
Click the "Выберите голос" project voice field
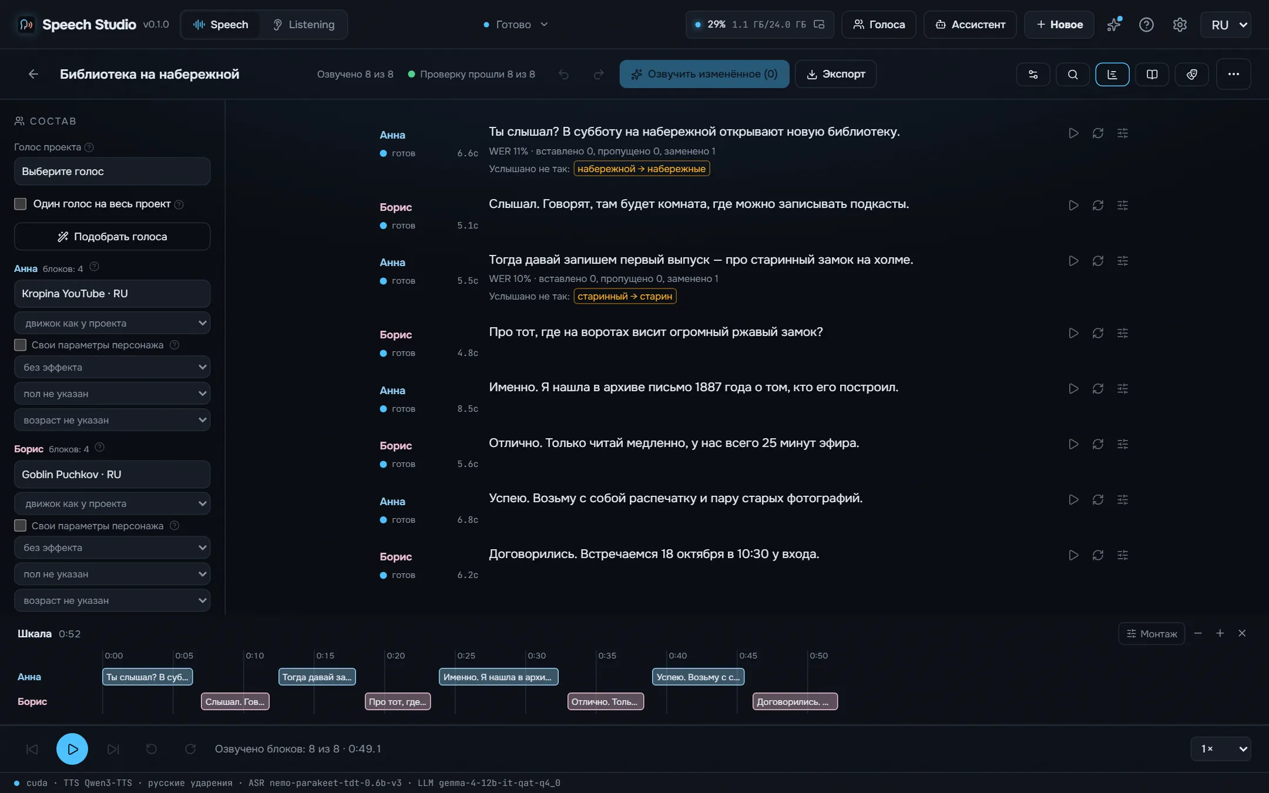coord(112,172)
